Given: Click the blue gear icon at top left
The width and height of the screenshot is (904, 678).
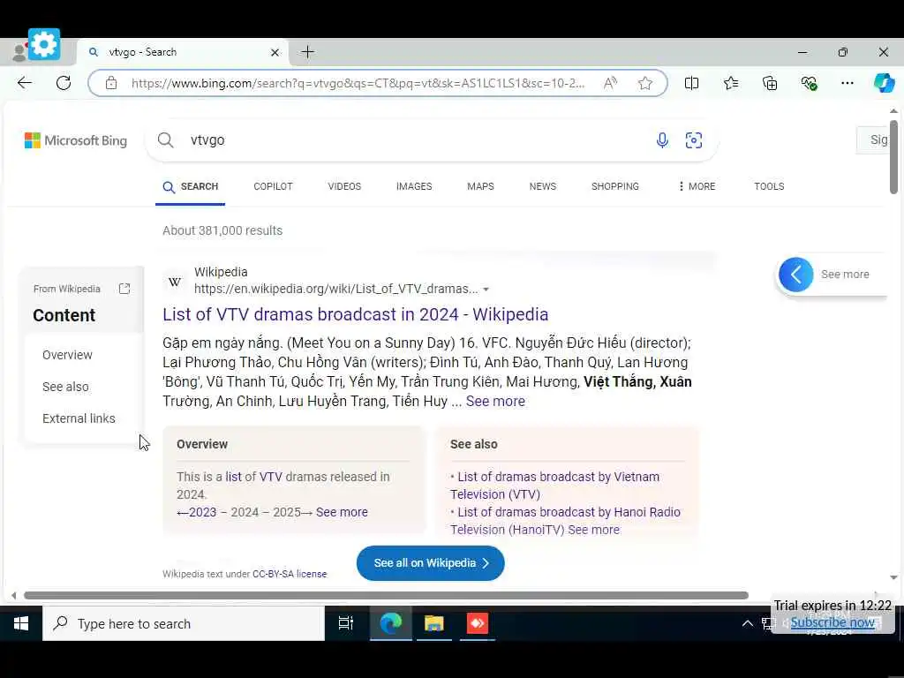Looking at the screenshot, I should coord(44,44).
